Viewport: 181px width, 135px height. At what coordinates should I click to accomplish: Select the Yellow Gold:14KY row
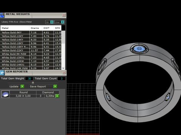point(31,40)
